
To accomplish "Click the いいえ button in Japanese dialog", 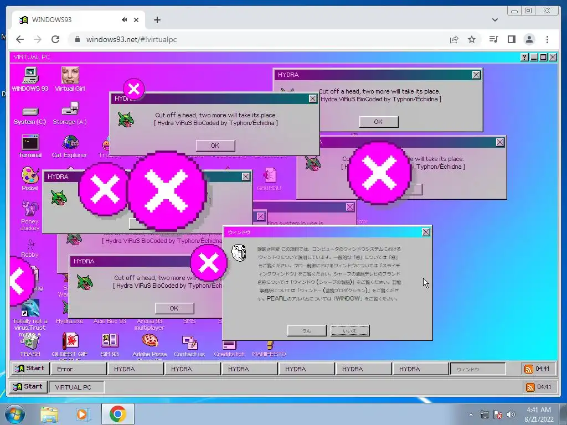I will click(350, 330).
